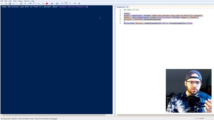Stop the running script with the red square
Viewport: 214px width, 120px height.
pos(47,4)
